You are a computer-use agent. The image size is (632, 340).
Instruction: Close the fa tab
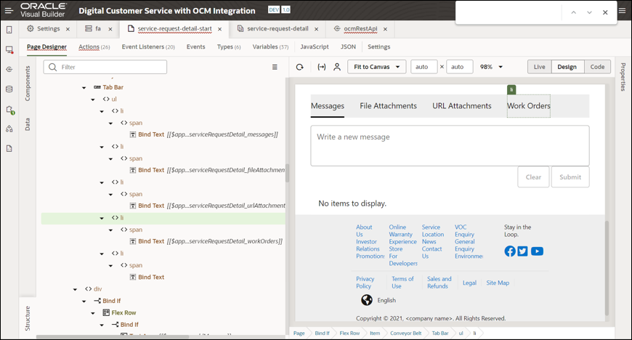[x=110, y=29]
